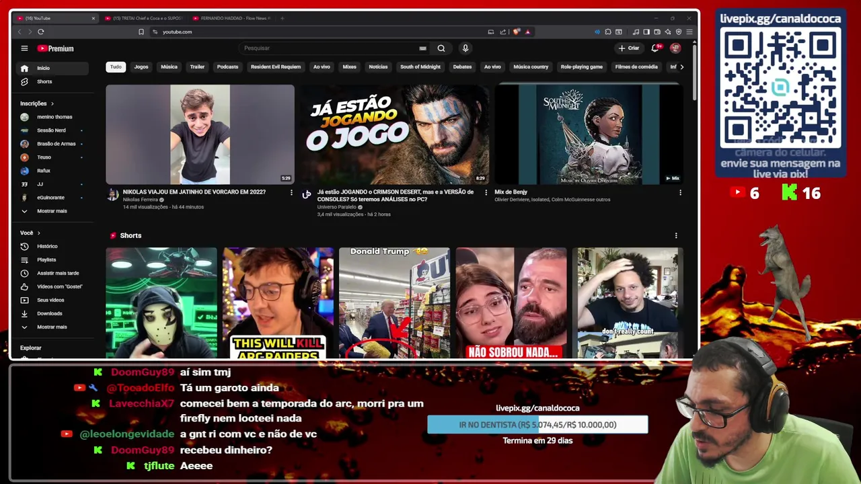Switch to the TRETA Chief e Coca tab
This screenshot has height=484, width=861.
(x=143, y=18)
